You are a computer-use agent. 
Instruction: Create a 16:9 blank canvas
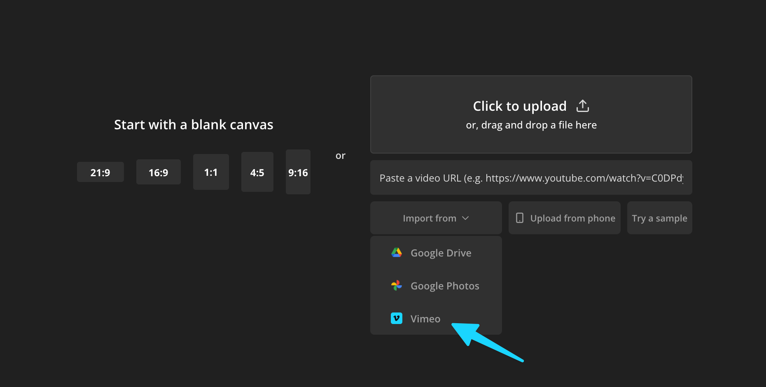pos(158,172)
